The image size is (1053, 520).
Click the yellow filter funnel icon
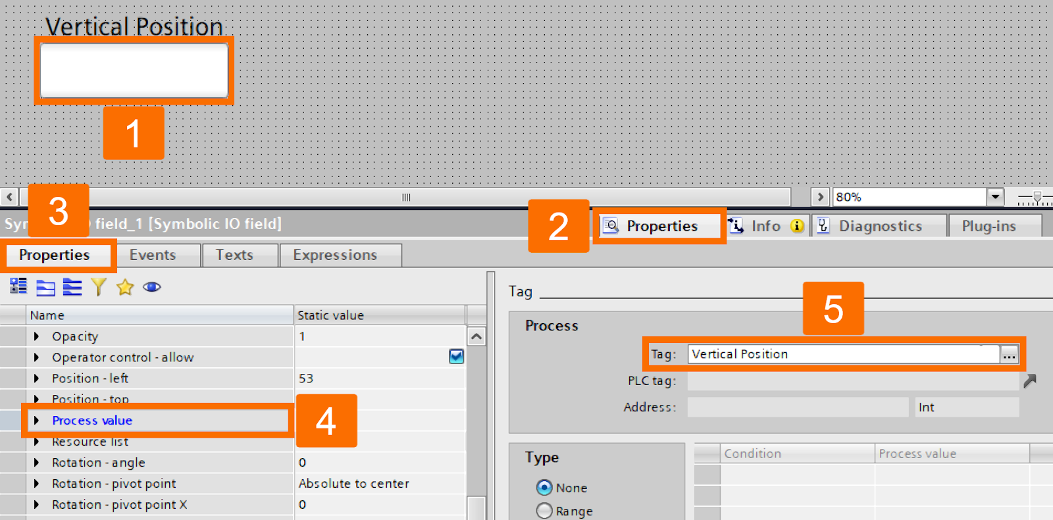click(x=99, y=287)
